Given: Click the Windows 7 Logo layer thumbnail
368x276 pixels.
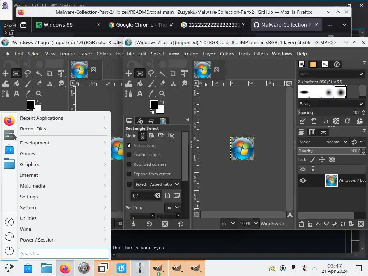Looking at the screenshot, I should [331, 180].
